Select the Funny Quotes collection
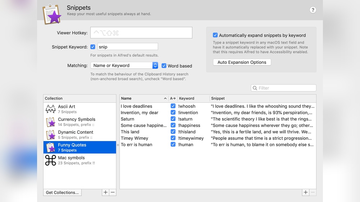Viewport: 360px width, 202px height. point(80,147)
